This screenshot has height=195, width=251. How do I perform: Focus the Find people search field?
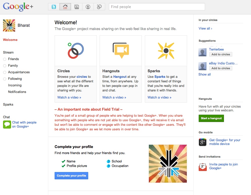157,7
